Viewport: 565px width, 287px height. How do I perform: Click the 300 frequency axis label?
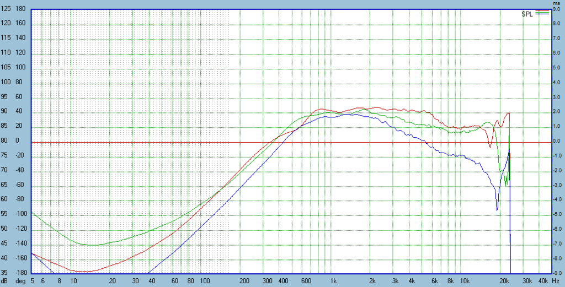pos(268,280)
